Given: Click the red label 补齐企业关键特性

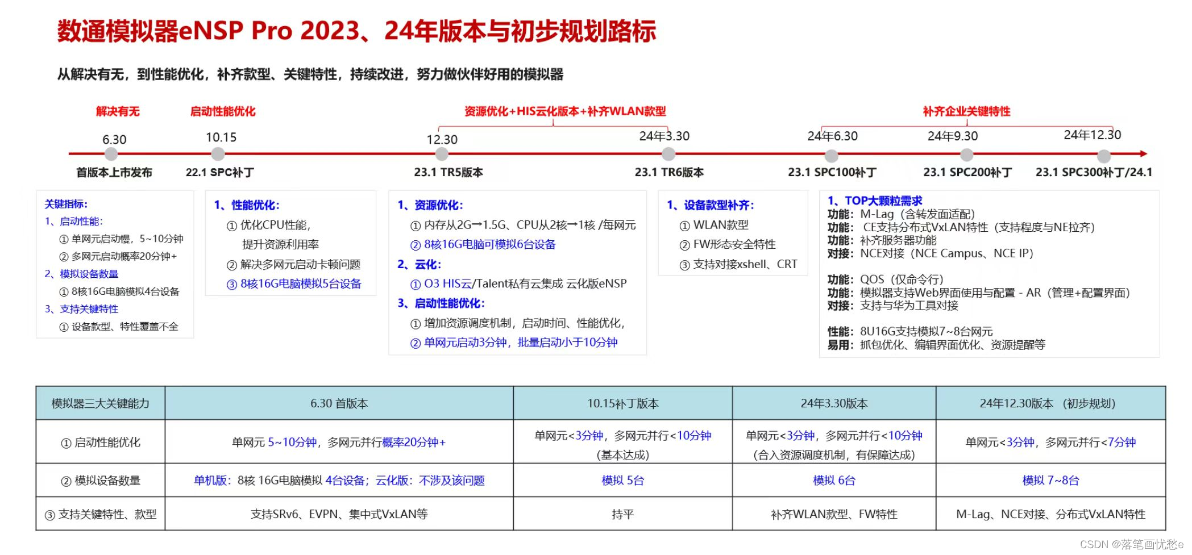Looking at the screenshot, I should pos(967,111).
